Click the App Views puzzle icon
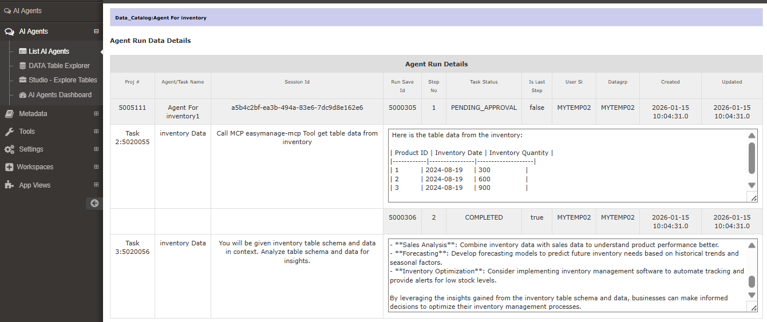 [9, 185]
